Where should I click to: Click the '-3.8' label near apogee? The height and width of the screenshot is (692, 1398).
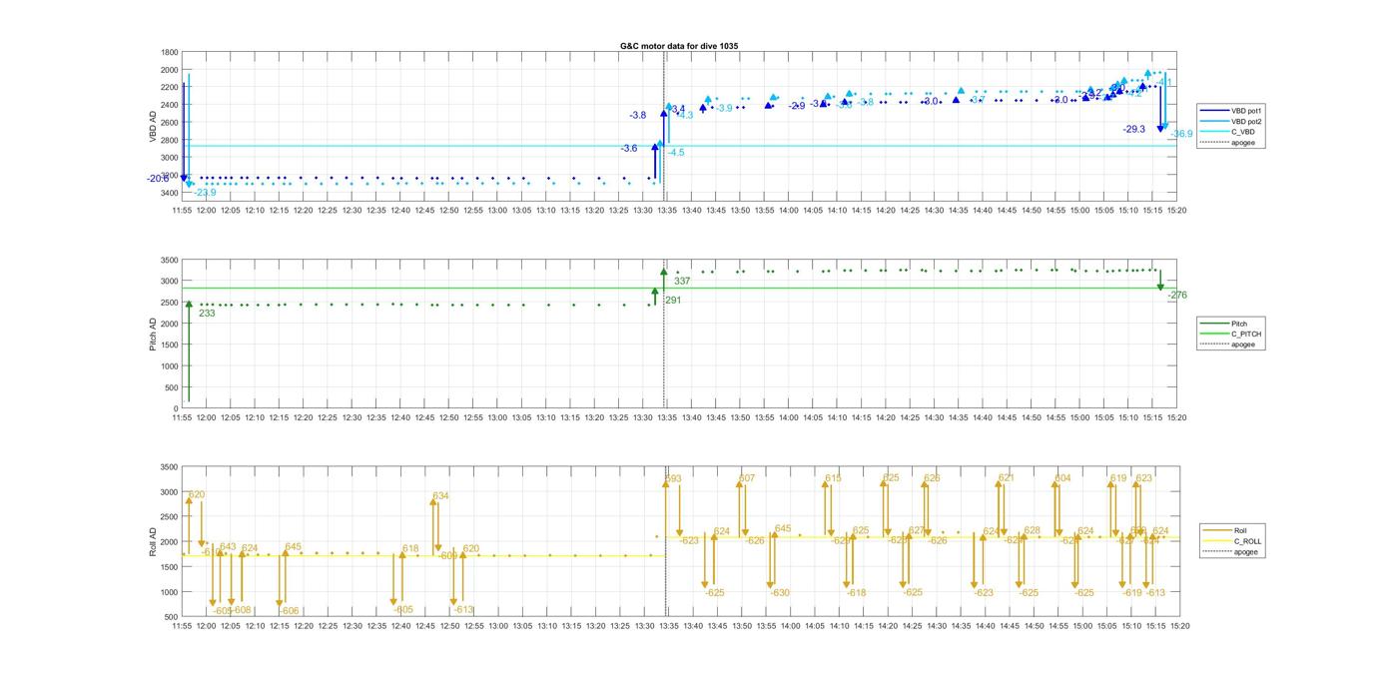click(637, 116)
